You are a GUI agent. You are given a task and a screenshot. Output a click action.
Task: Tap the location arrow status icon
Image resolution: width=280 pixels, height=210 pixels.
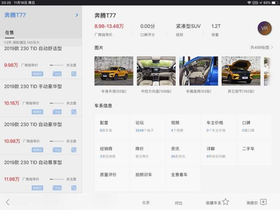point(261,3)
